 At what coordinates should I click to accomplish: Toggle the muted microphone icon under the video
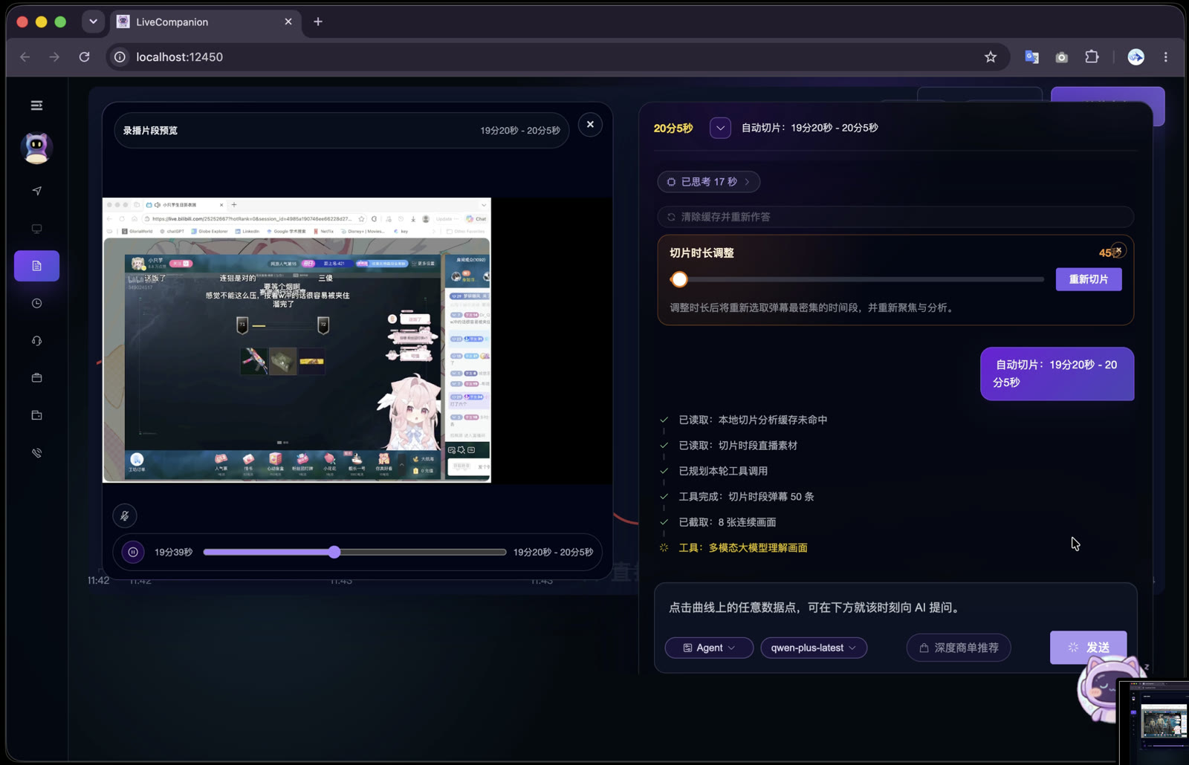point(125,515)
